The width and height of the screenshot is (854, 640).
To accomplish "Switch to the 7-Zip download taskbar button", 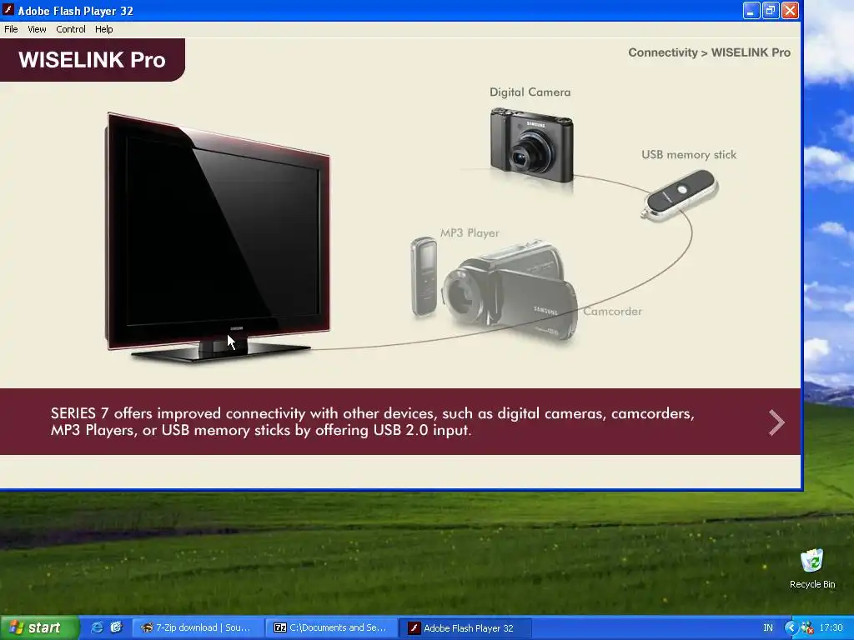I will 197,628.
